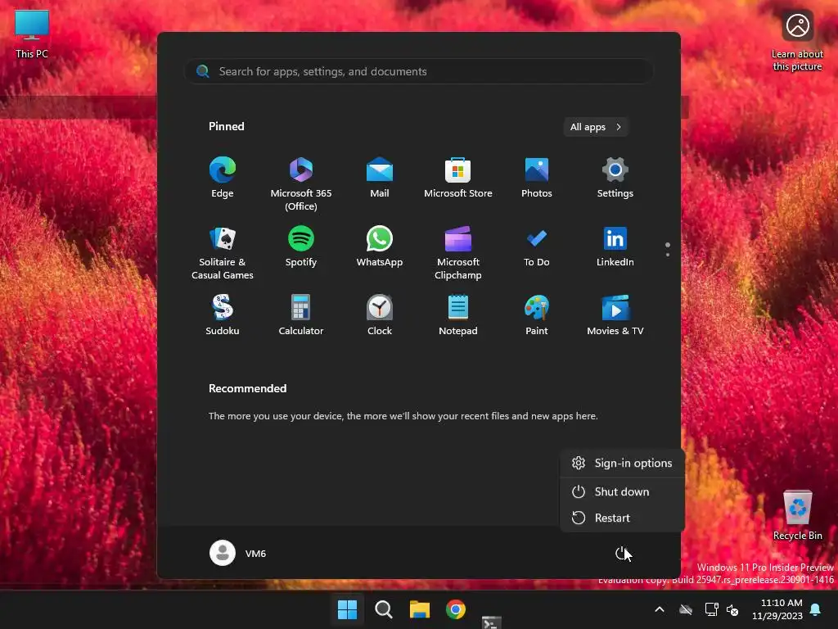This screenshot has width=838, height=629.
Task: Open the Mail app
Action: (x=380, y=177)
